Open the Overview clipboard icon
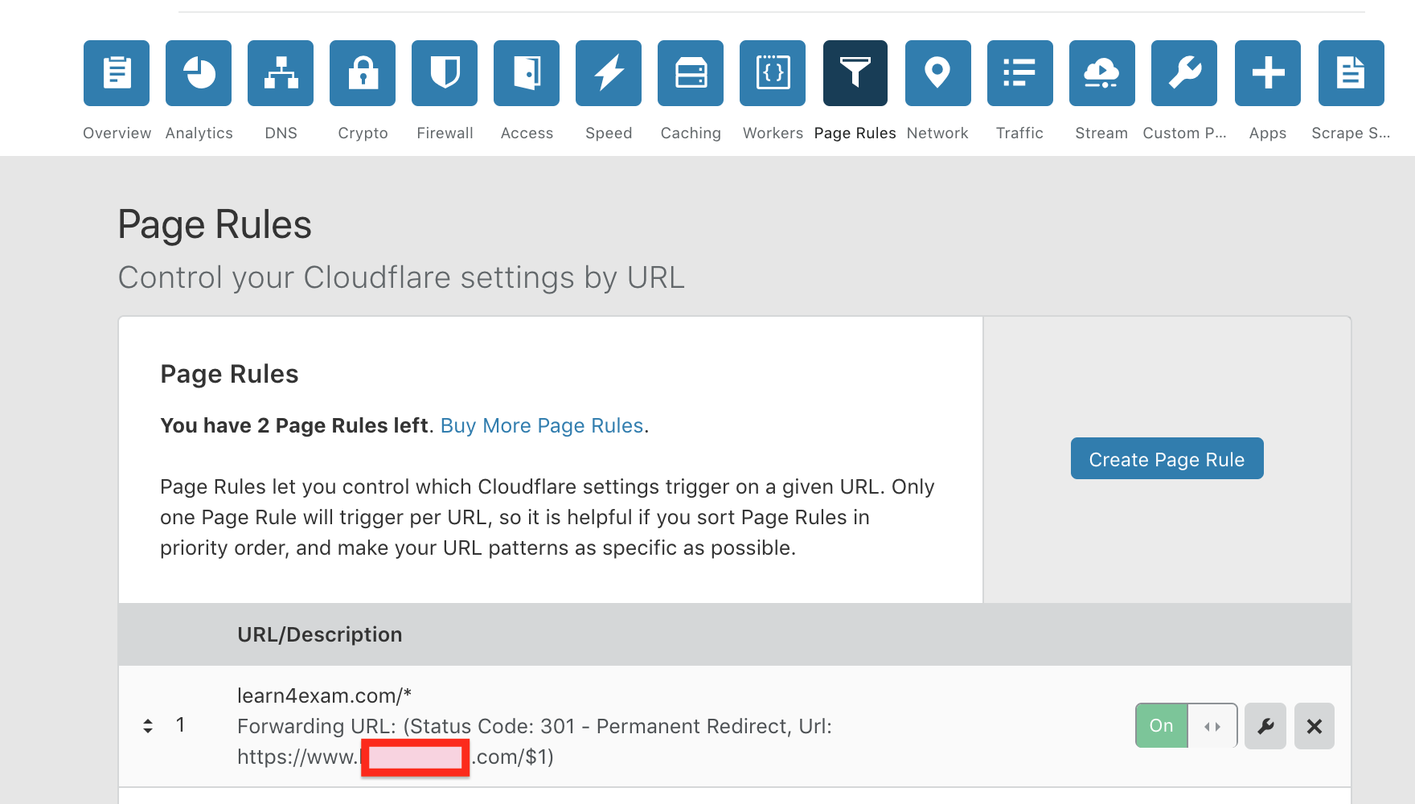The width and height of the screenshot is (1415, 804). (x=117, y=73)
